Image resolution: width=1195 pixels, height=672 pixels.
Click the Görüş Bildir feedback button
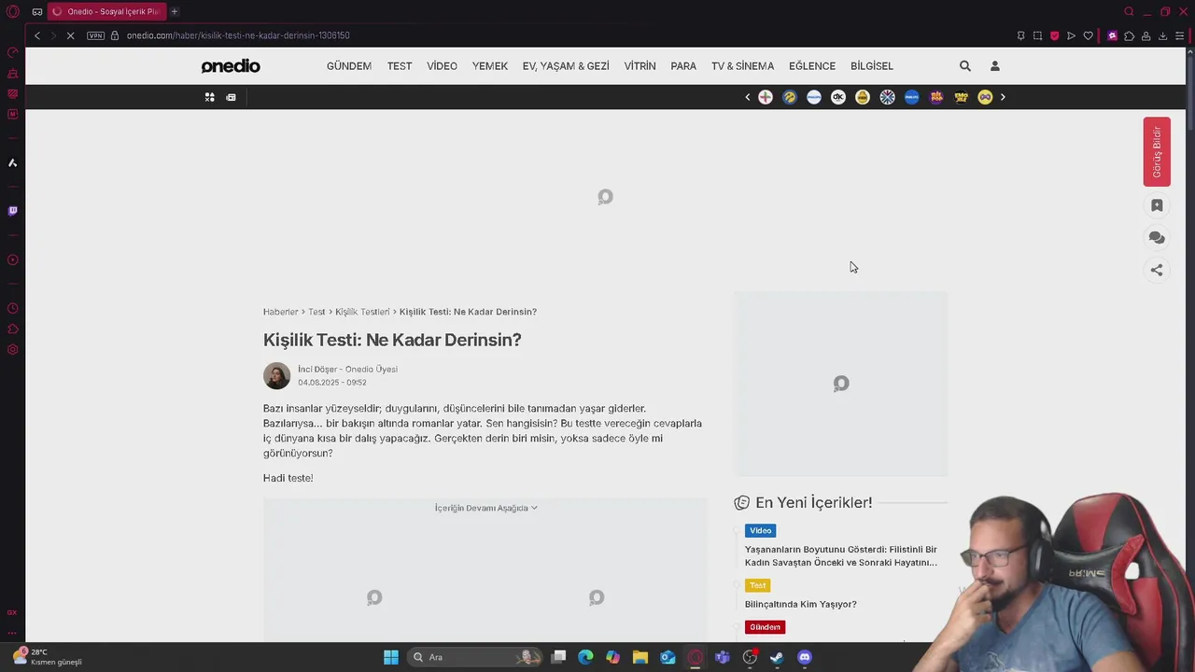pos(1157,151)
